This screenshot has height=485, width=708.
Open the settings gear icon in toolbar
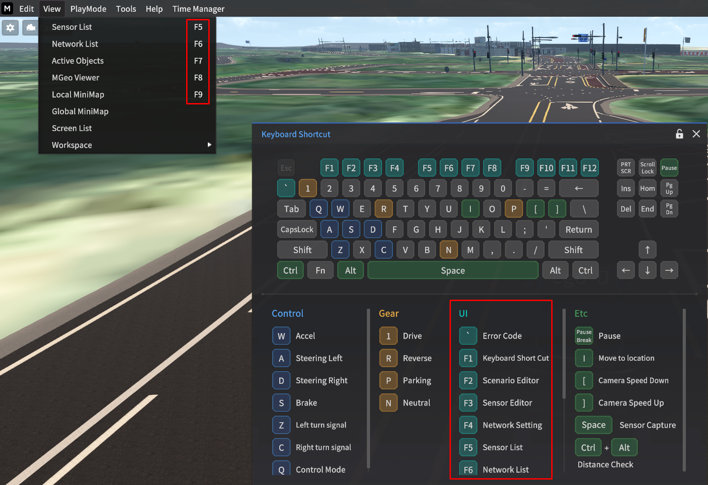coord(10,28)
